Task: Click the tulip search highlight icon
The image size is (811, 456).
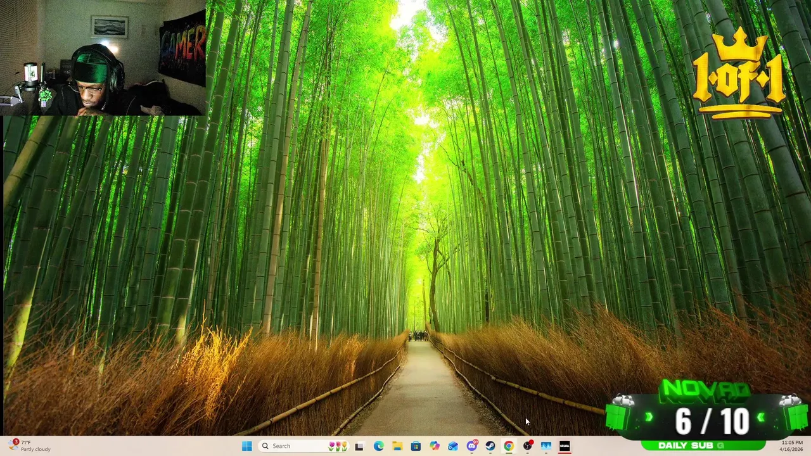Action: [x=338, y=446]
